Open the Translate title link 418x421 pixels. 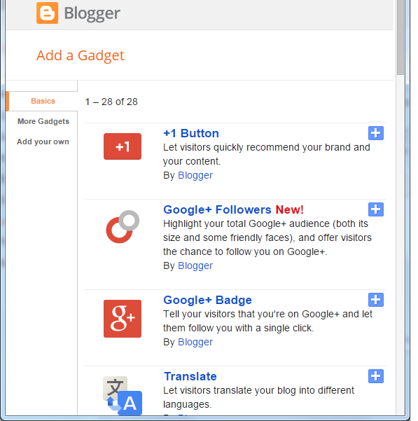pos(190,376)
